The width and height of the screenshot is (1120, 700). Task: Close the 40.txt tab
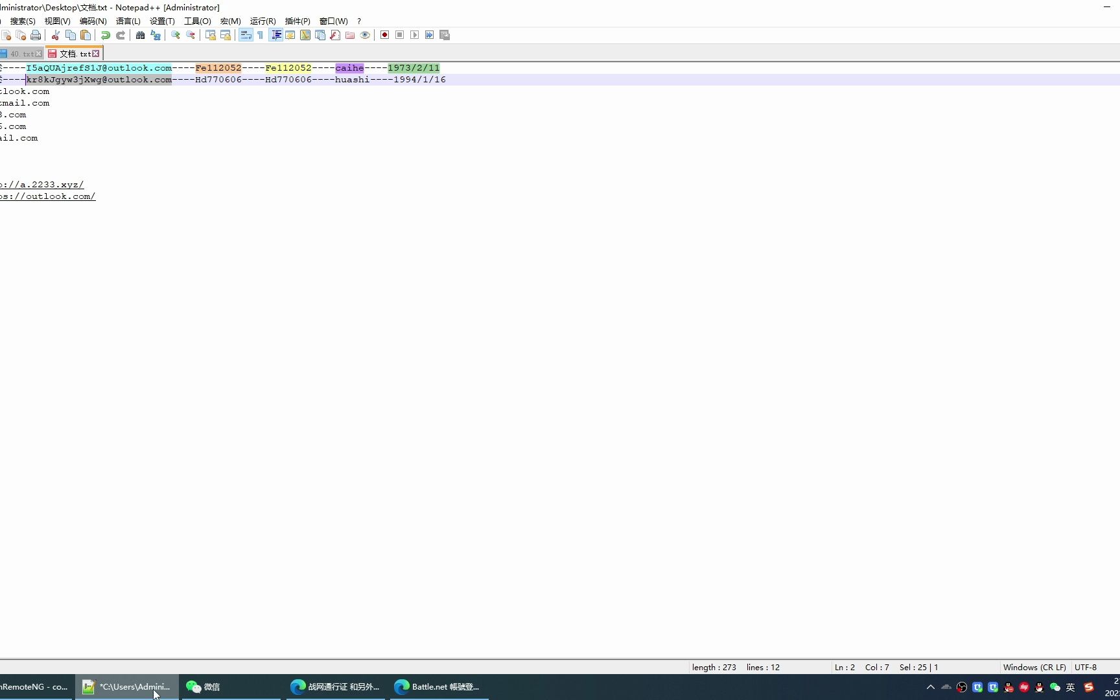coord(39,54)
